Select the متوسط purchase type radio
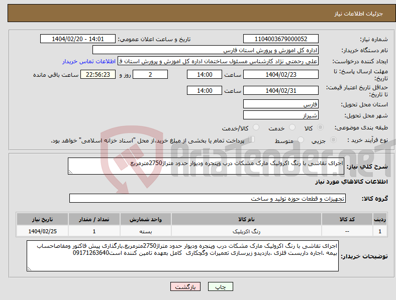Viewport: 396px width, 300px height. pyautogui.click(x=301, y=139)
